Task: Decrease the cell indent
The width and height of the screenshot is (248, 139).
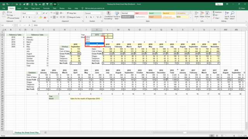Action: point(61,17)
